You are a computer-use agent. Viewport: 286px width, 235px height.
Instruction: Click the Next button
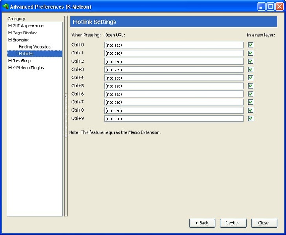[233, 223]
